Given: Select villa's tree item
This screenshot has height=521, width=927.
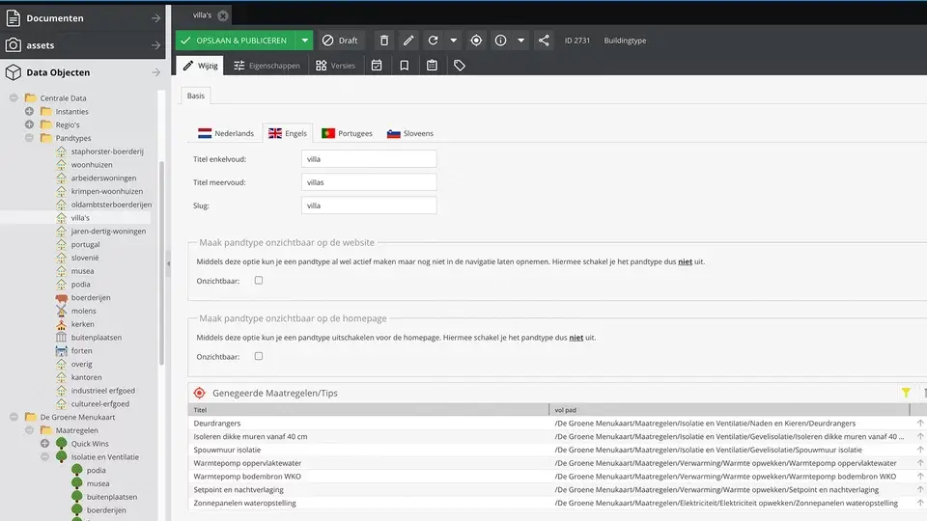Looking at the screenshot, I should tap(80, 218).
